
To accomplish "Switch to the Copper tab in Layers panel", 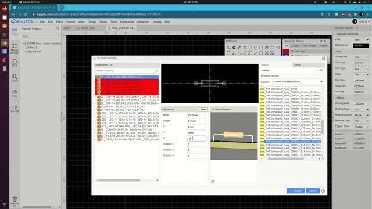I will pyautogui.click(x=295, y=46).
